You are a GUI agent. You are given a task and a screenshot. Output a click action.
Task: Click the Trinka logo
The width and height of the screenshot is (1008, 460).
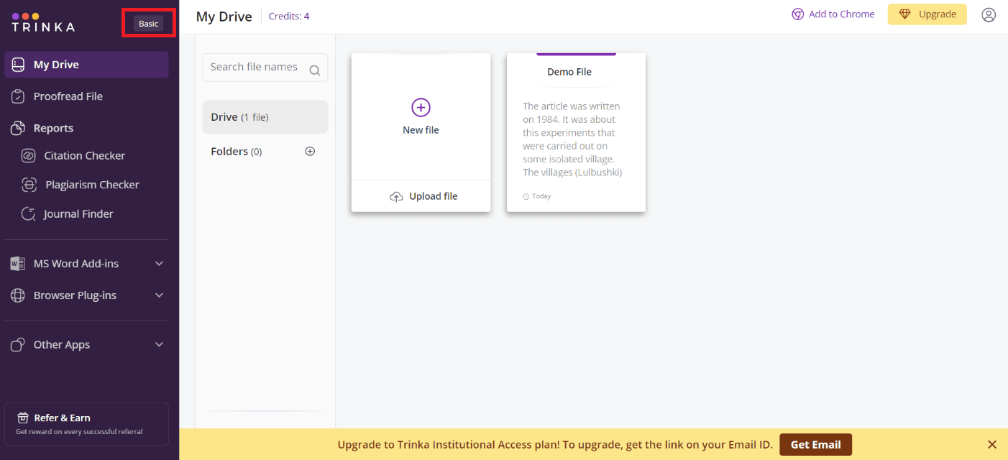(43, 23)
